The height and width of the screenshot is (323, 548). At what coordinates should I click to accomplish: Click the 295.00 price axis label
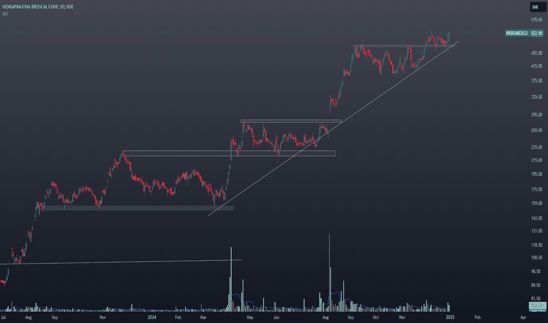pyautogui.click(x=536, y=115)
